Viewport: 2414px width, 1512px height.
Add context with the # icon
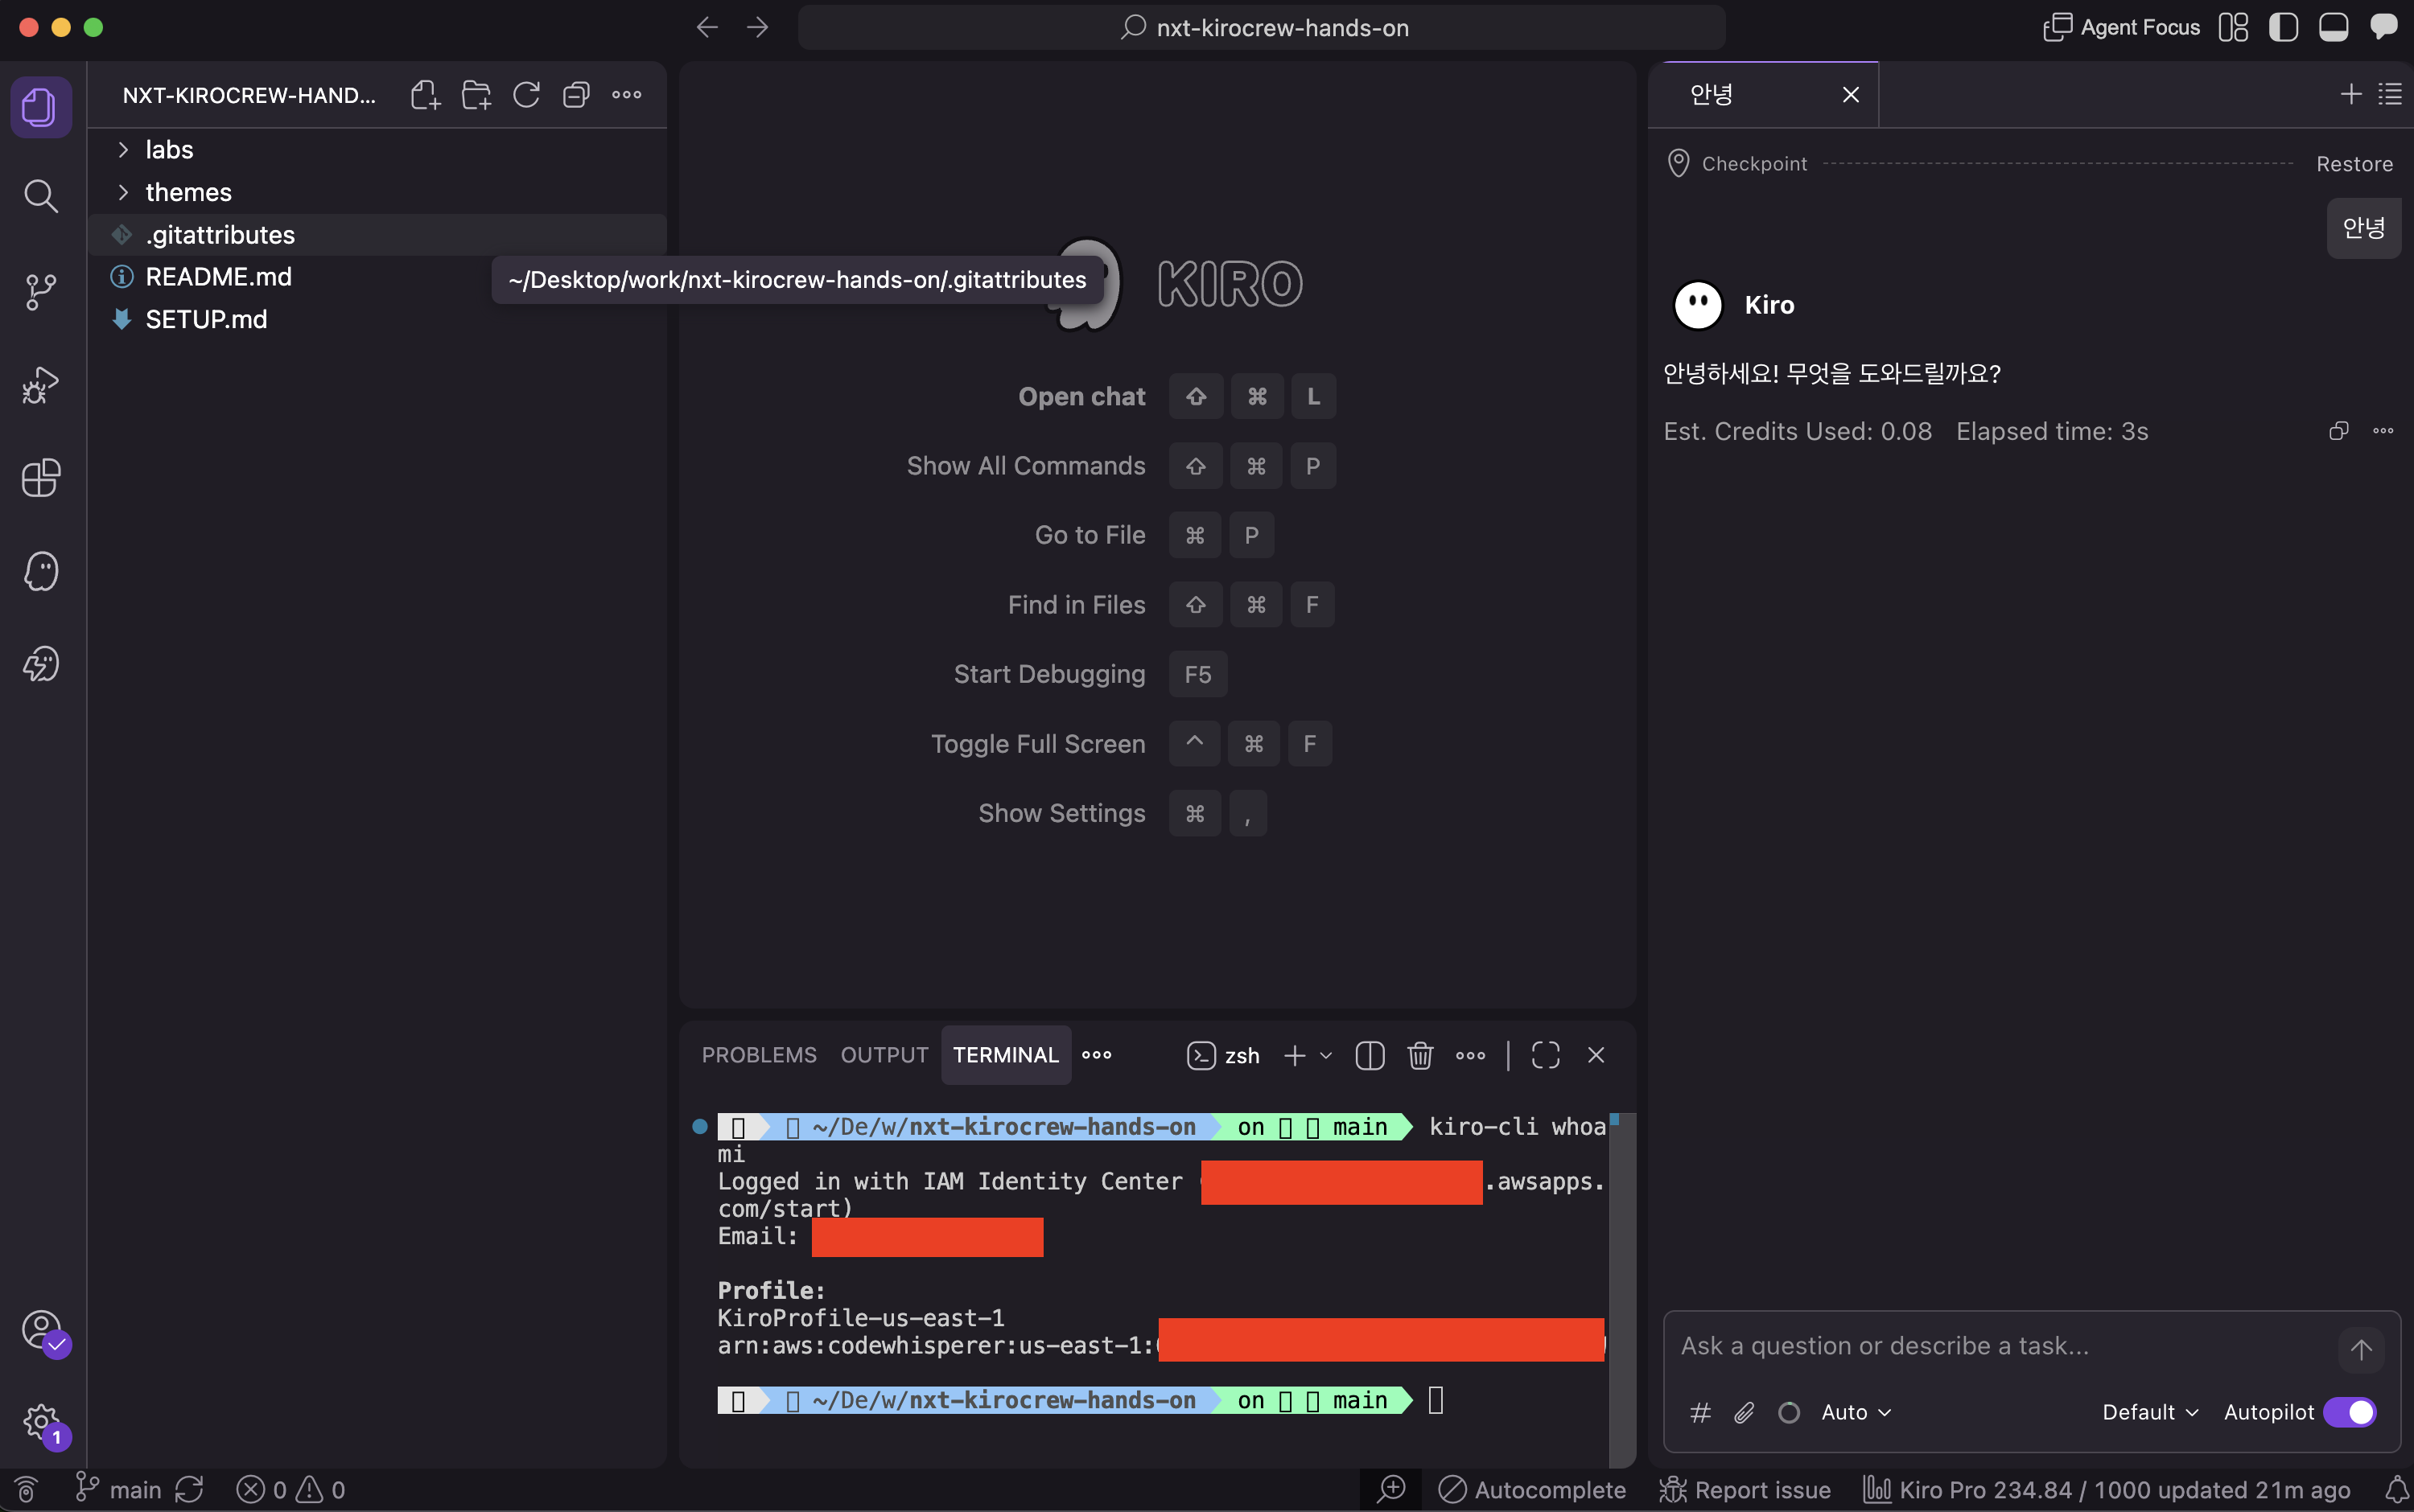pos(1699,1412)
